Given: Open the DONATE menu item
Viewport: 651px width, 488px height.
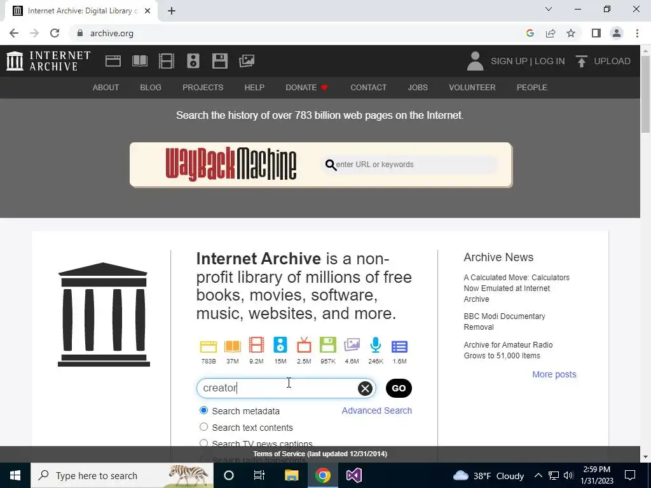Looking at the screenshot, I should click(x=307, y=88).
